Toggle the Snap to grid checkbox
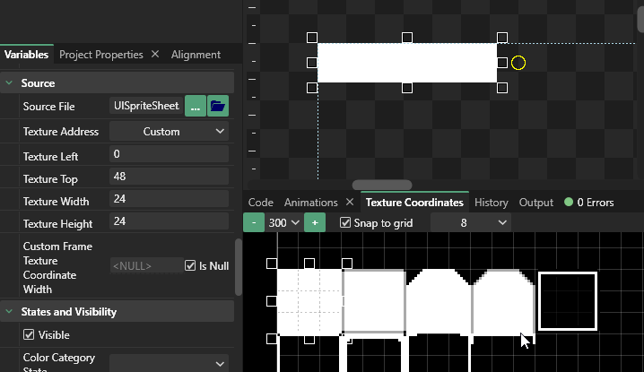 [x=346, y=222]
